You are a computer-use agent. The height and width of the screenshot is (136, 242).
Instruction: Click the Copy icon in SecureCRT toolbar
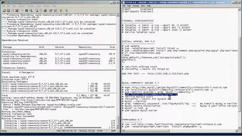point(22,11)
